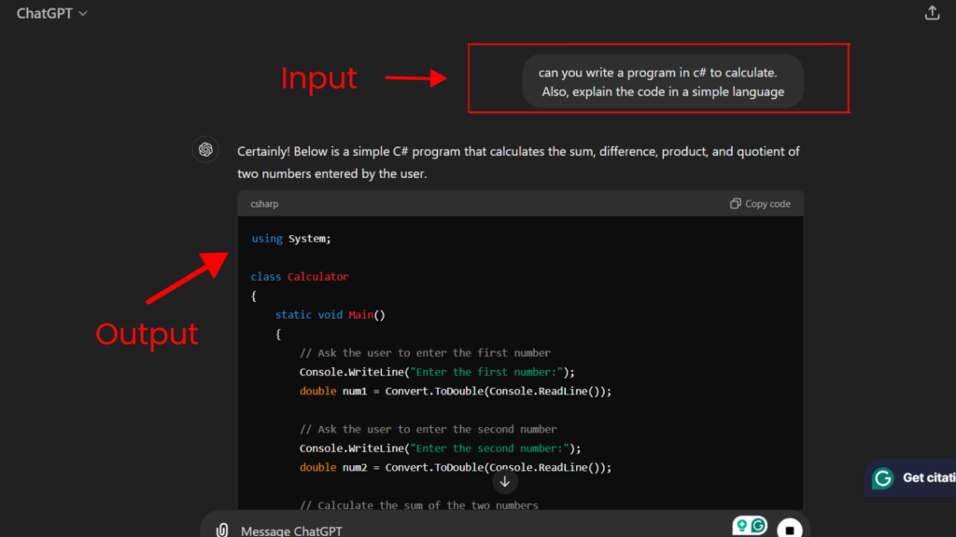The image size is (956, 537).
Task: Click the user prompt message bubble
Action: pos(663,82)
